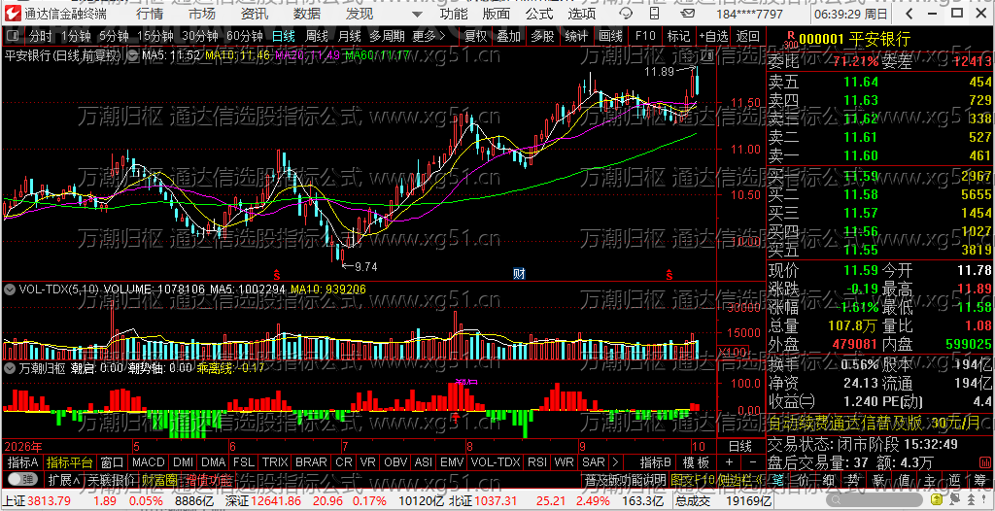Click the 万潮归枢 label above the red histogram

(43, 367)
